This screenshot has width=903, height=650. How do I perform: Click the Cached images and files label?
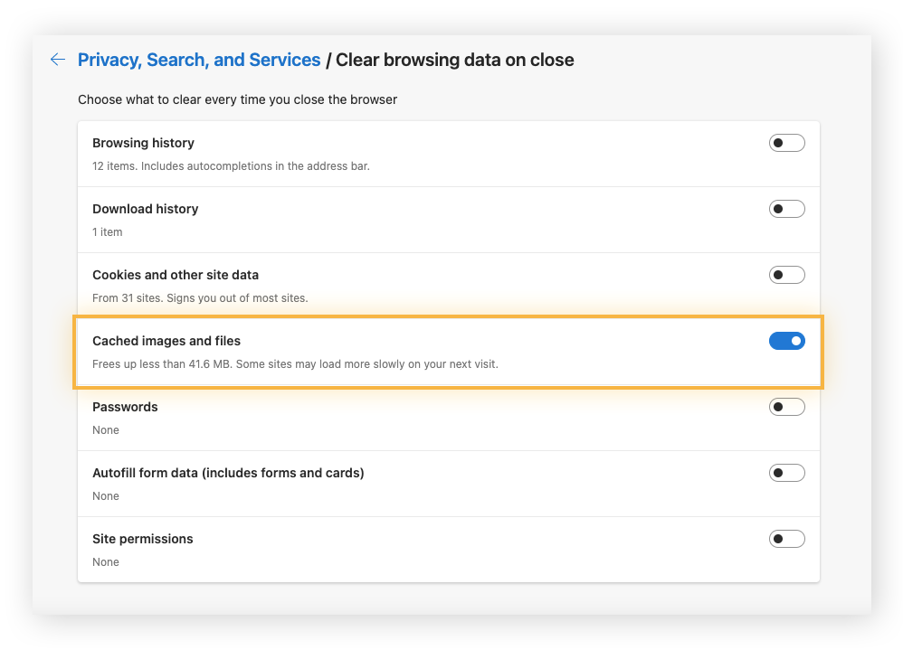(166, 341)
